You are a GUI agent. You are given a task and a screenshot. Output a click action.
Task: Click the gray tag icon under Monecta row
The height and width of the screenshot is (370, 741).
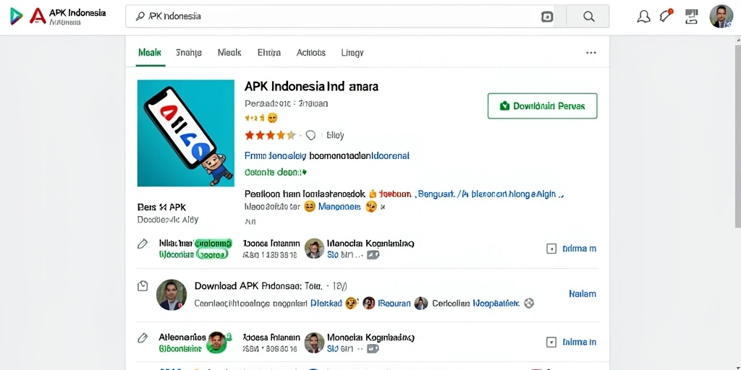coord(373,349)
